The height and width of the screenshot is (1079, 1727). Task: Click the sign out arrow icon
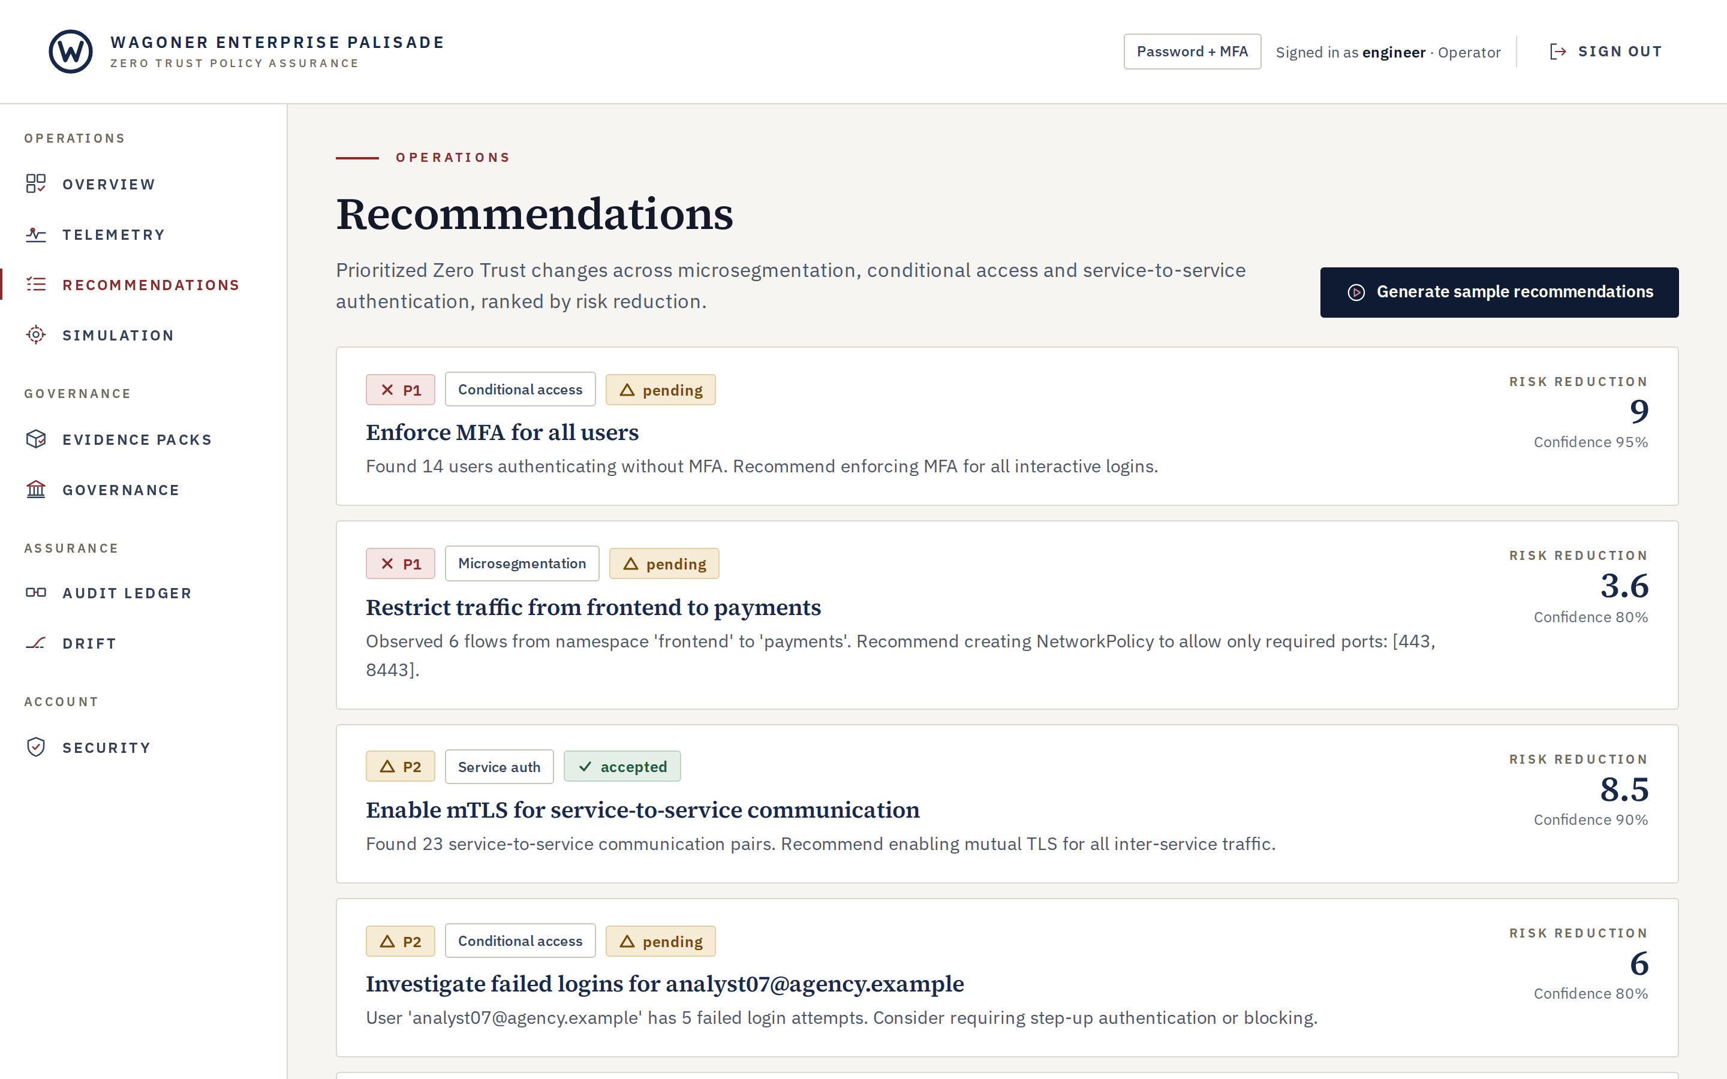pos(1558,52)
